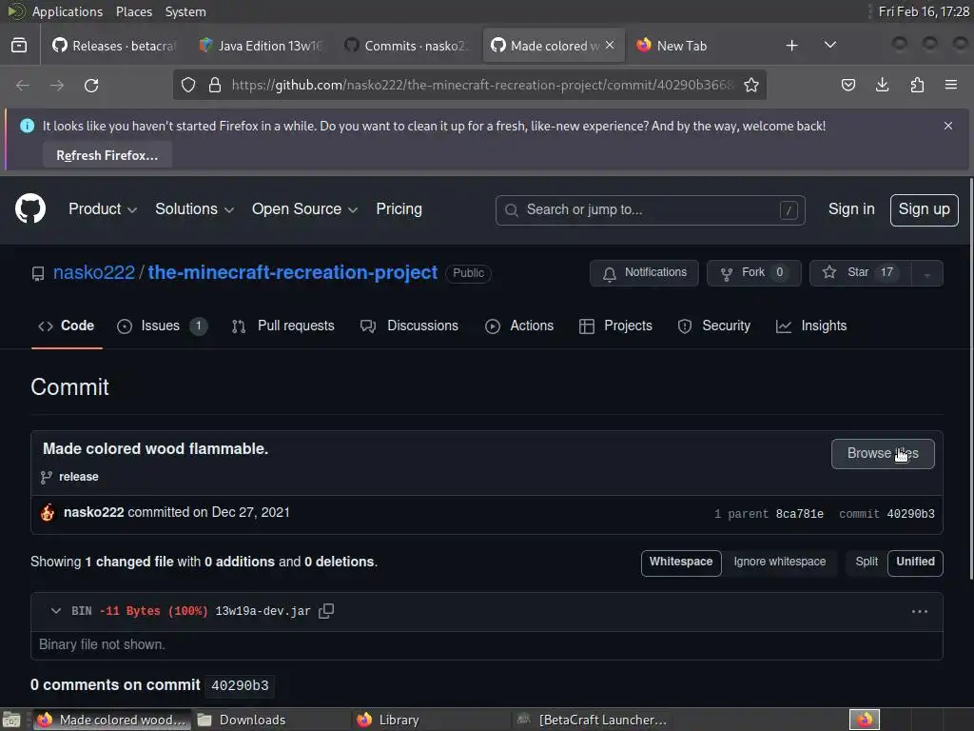Open the Star list dropdown arrow

[x=926, y=273]
